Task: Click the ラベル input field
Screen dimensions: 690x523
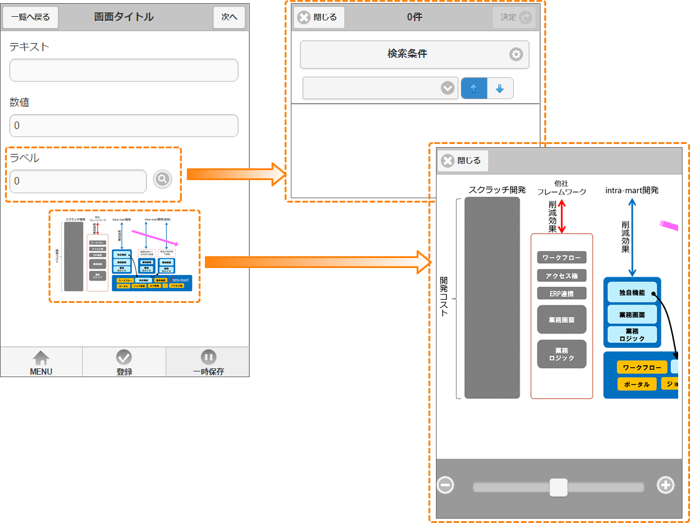Action: pyautogui.click(x=78, y=181)
